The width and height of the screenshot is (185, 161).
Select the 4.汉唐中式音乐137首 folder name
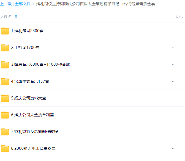[x=30, y=82]
